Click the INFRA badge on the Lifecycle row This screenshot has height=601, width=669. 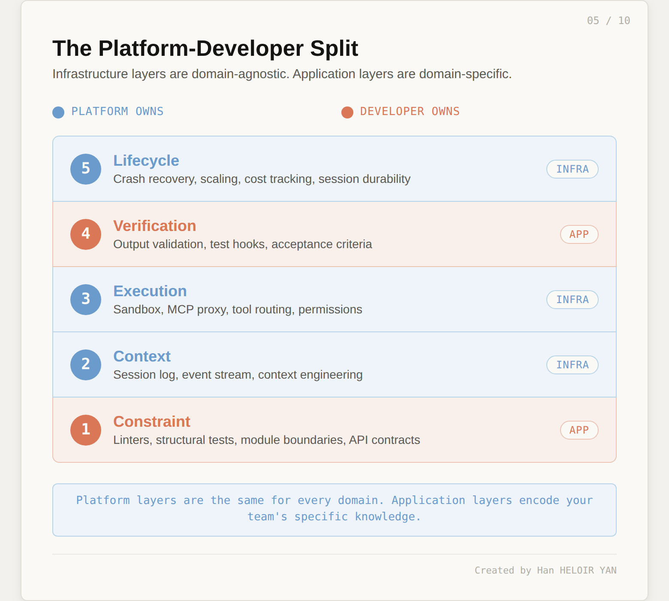572,169
